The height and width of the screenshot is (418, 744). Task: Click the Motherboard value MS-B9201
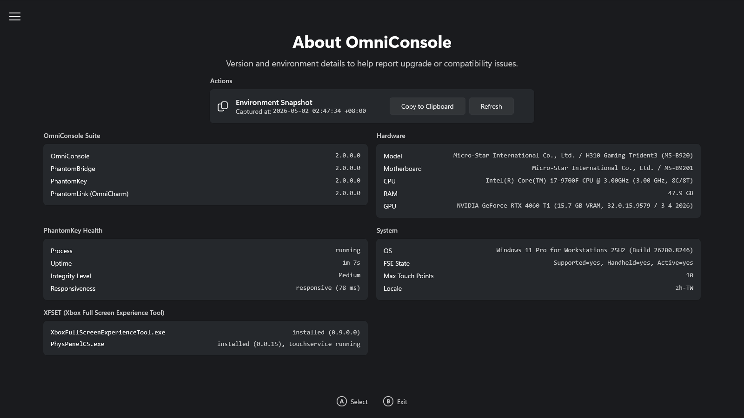click(x=612, y=168)
